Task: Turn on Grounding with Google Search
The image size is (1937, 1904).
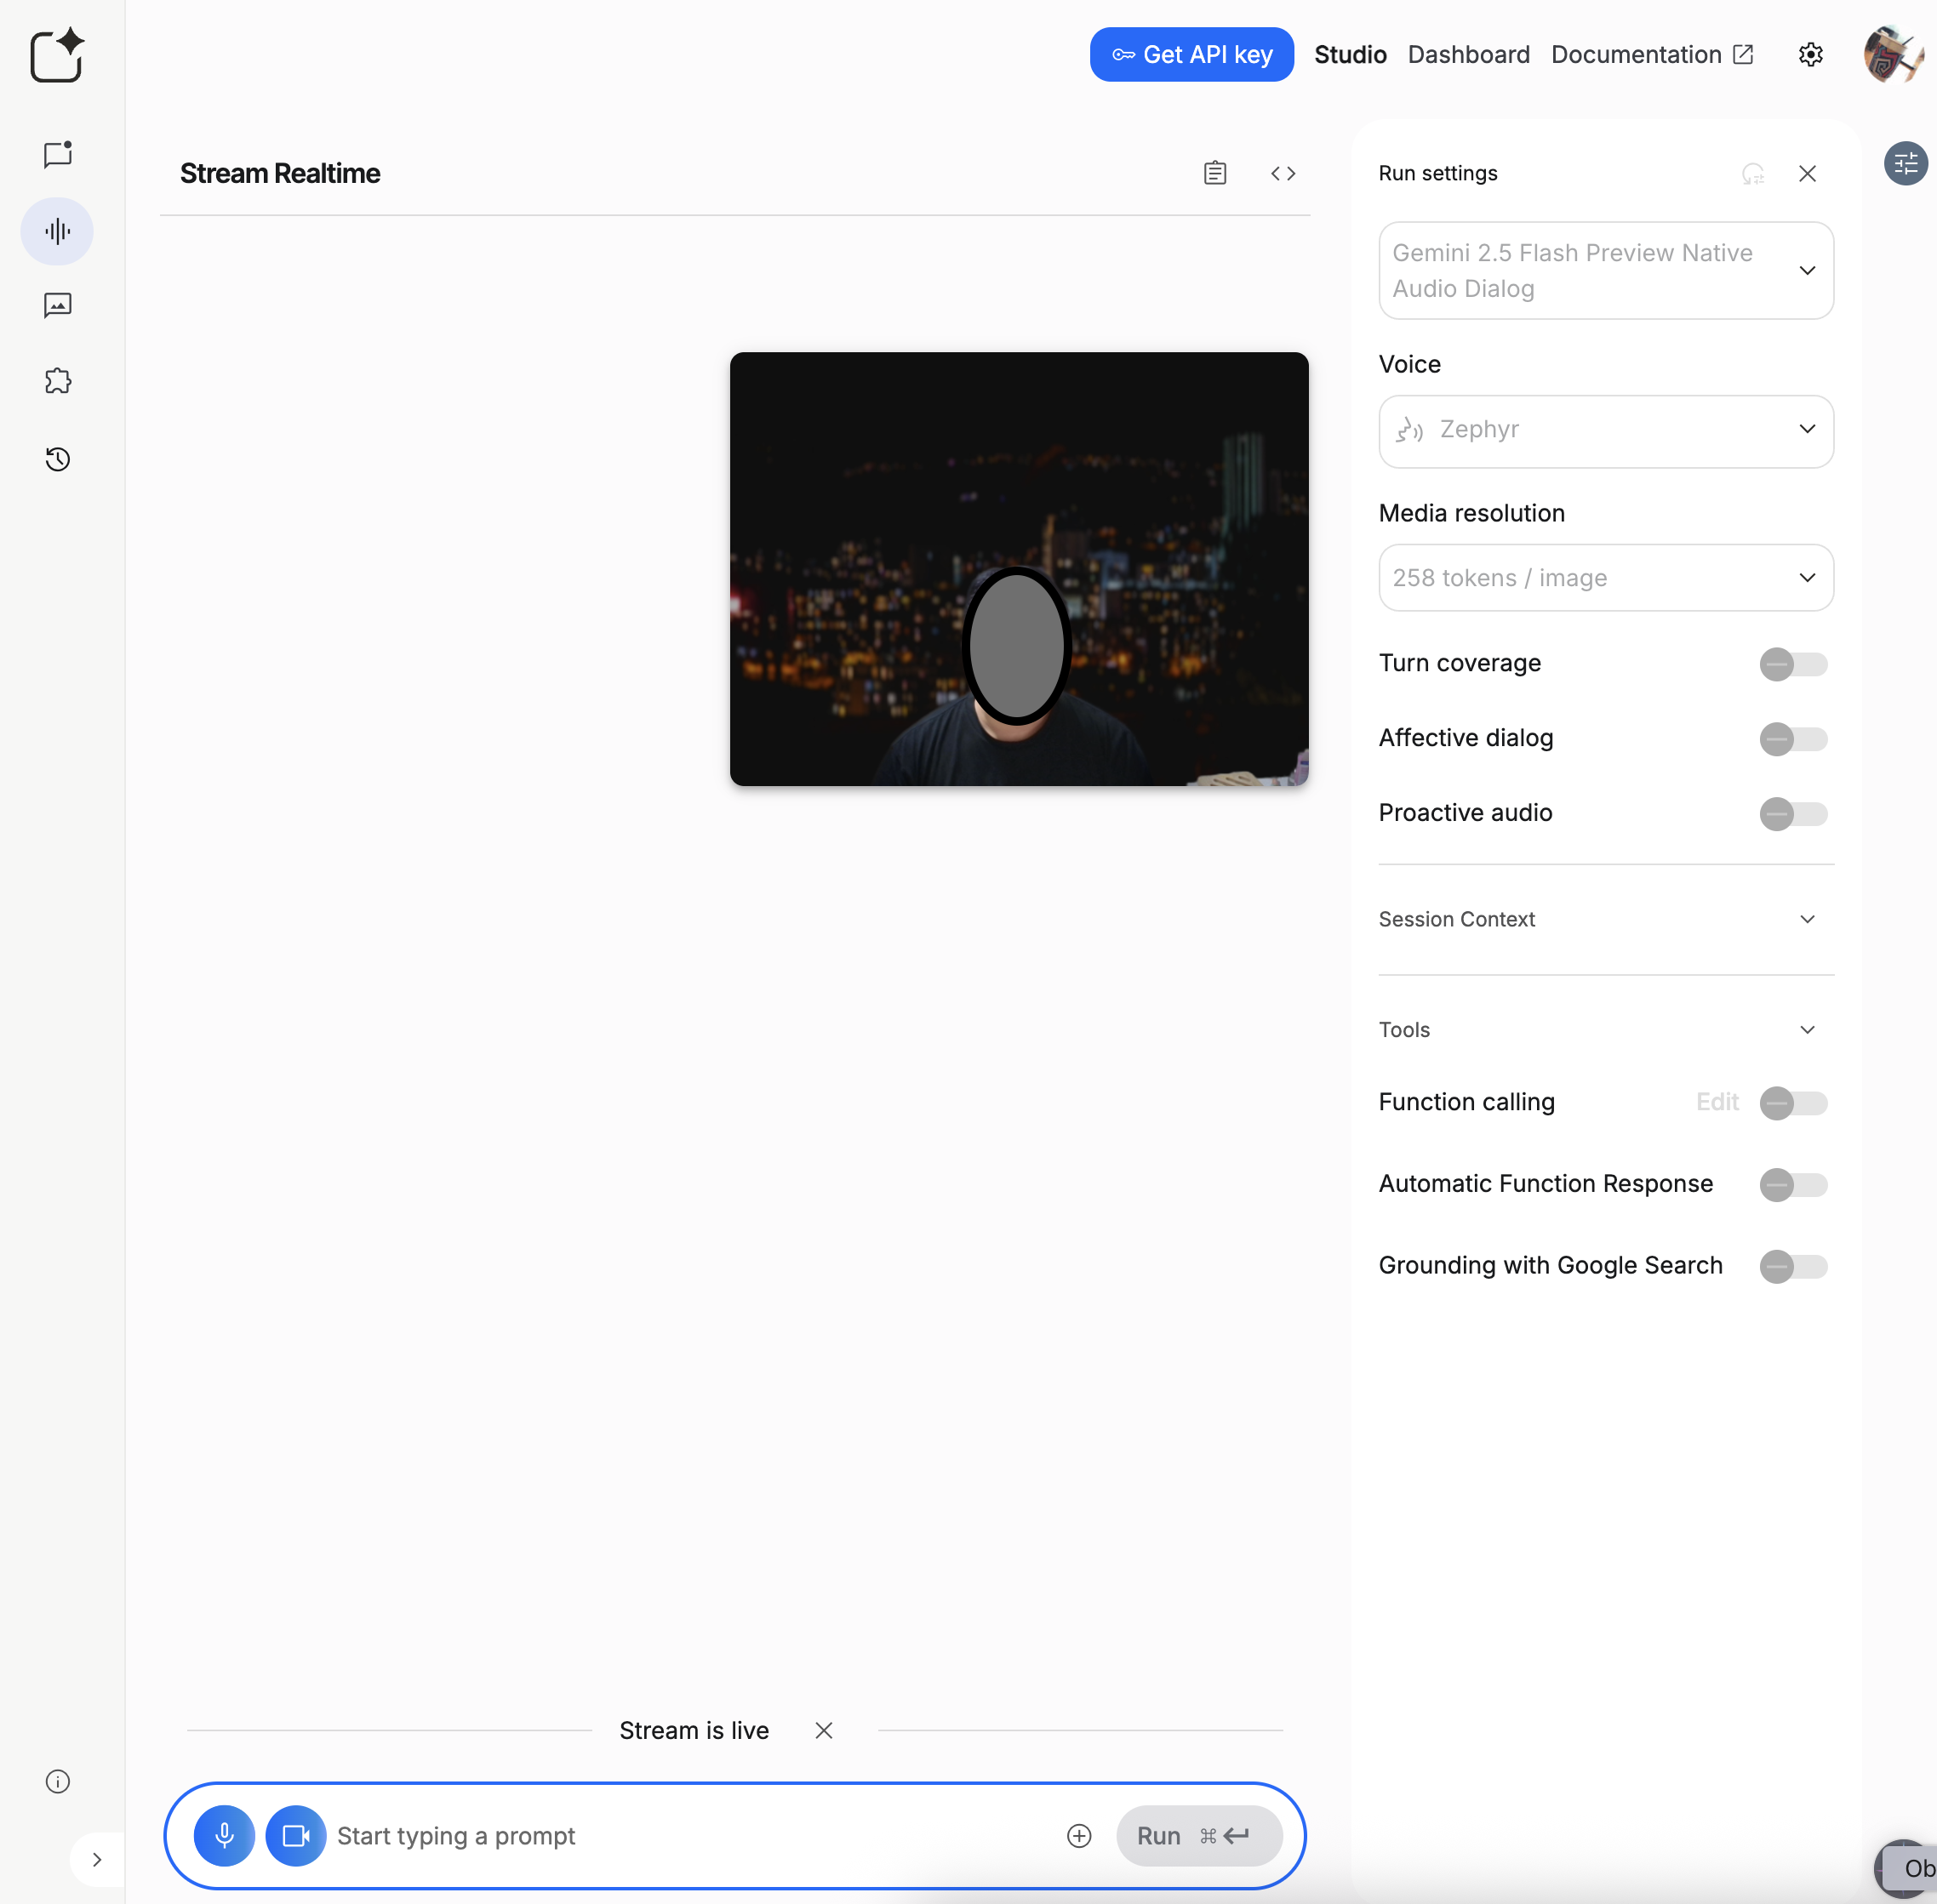Action: click(1793, 1266)
